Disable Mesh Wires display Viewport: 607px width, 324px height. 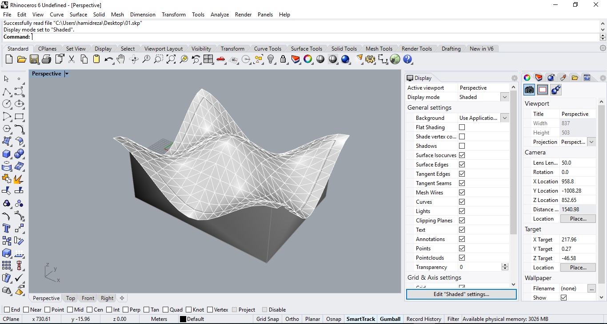(462, 193)
